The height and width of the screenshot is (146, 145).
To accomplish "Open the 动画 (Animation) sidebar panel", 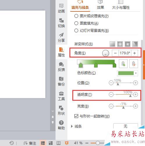I will [61, 8].
